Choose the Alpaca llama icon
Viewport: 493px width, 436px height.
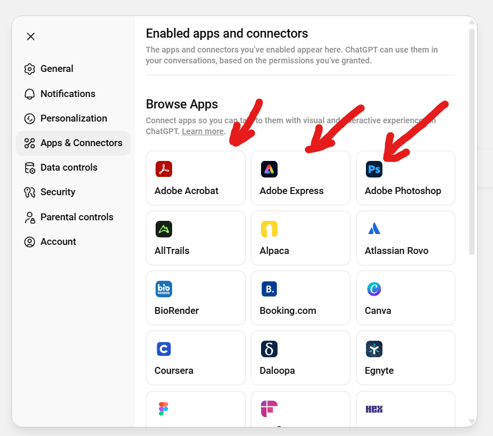(x=269, y=229)
